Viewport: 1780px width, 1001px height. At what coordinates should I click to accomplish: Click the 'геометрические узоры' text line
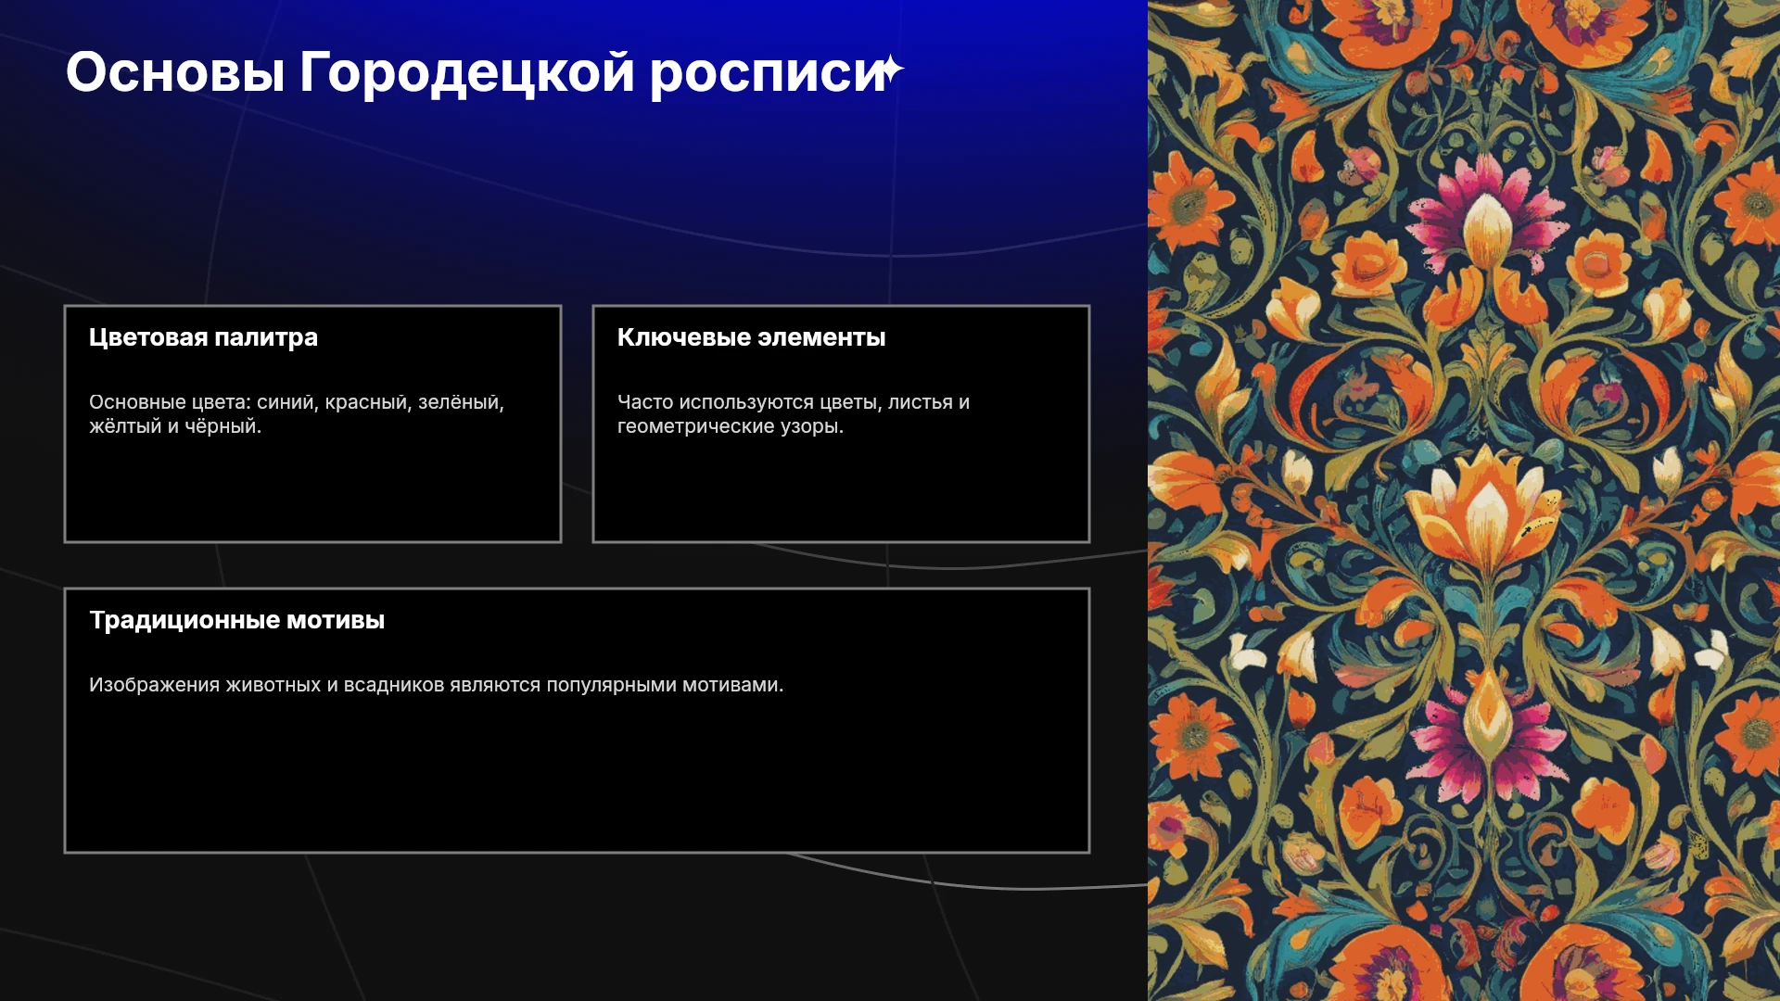pos(731,426)
